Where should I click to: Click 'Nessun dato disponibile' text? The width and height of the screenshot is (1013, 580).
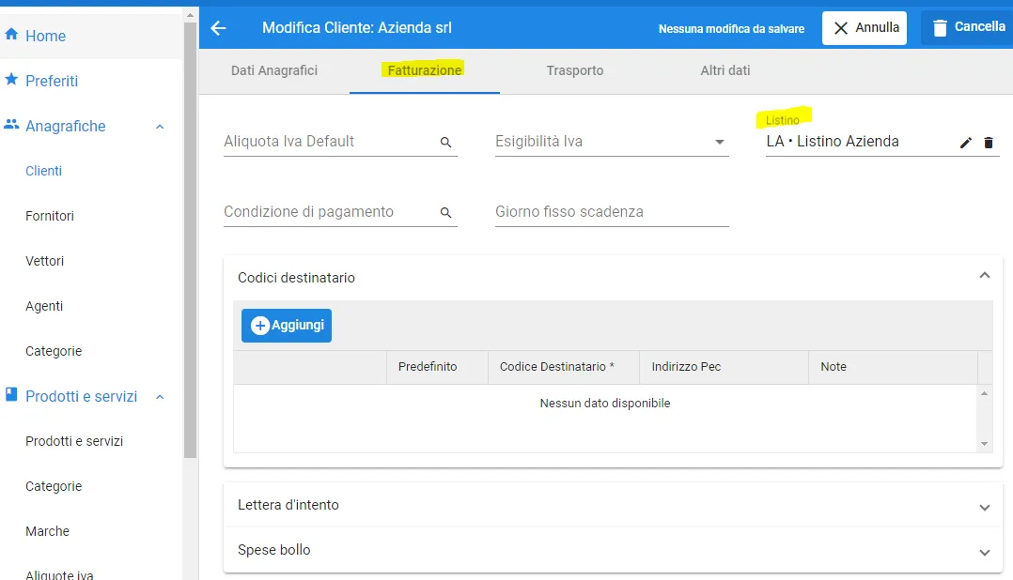(x=605, y=404)
